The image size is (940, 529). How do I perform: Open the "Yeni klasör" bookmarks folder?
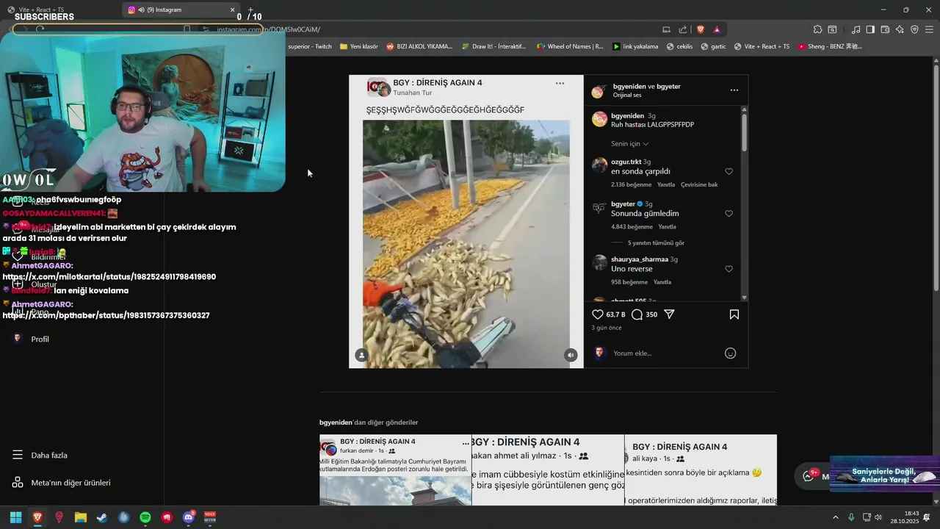click(358, 46)
